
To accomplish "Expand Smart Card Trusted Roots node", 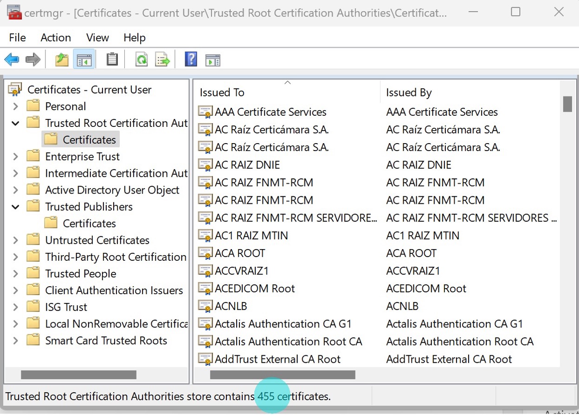I will pyautogui.click(x=16, y=340).
